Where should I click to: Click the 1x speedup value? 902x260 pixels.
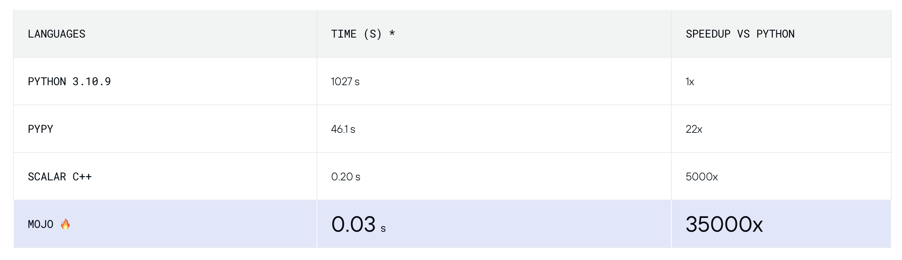click(690, 81)
